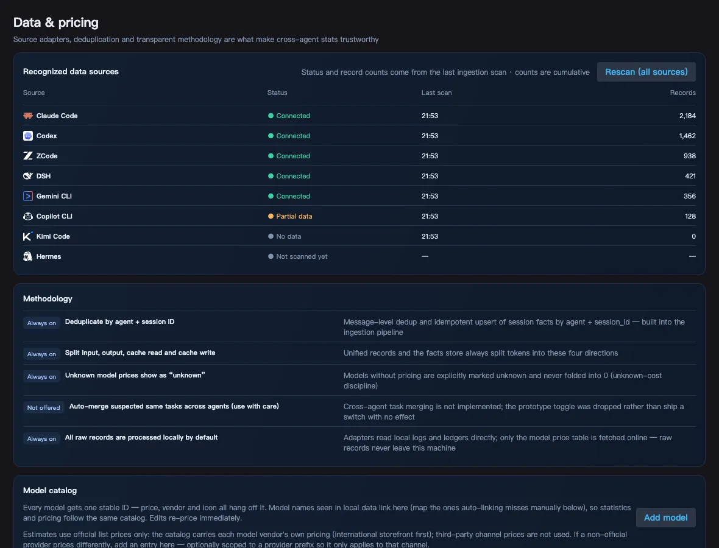Click green status dot for Gemini CLI
The height and width of the screenshot is (548, 719).
pyautogui.click(x=271, y=196)
